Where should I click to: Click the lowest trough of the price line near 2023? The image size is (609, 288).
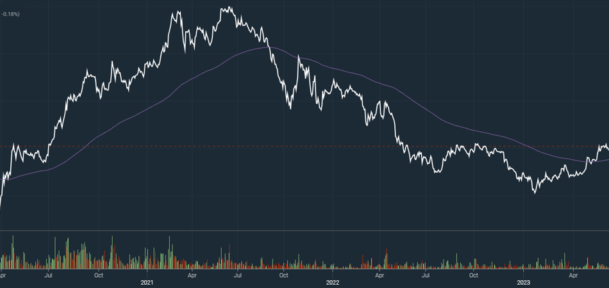pos(535,192)
